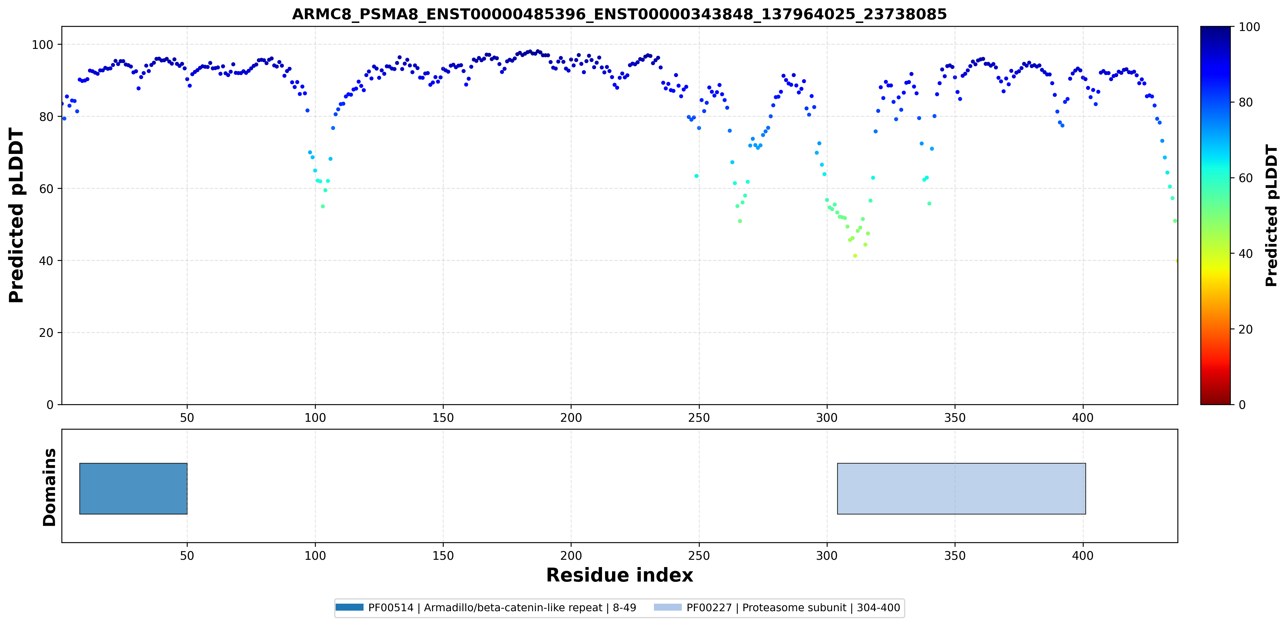The height and width of the screenshot is (626, 1288).
Task: Click the y-axis tick label 60
Action: tap(46, 189)
